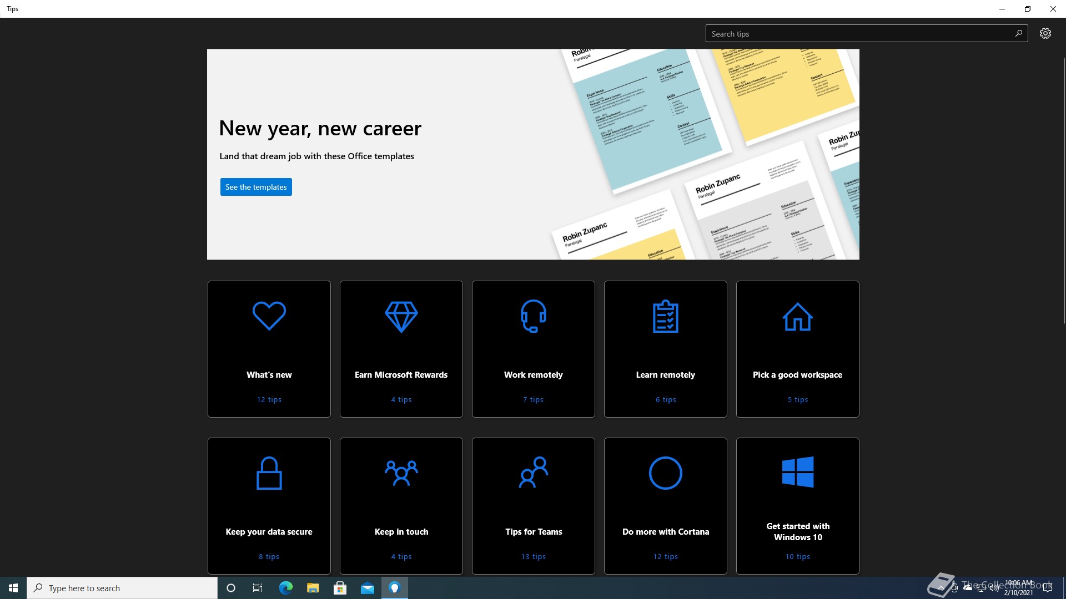This screenshot has width=1066, height=599.
Task: Open the data secure padlock icon
Action: [269, 473]
